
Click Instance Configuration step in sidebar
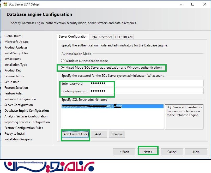20,99
